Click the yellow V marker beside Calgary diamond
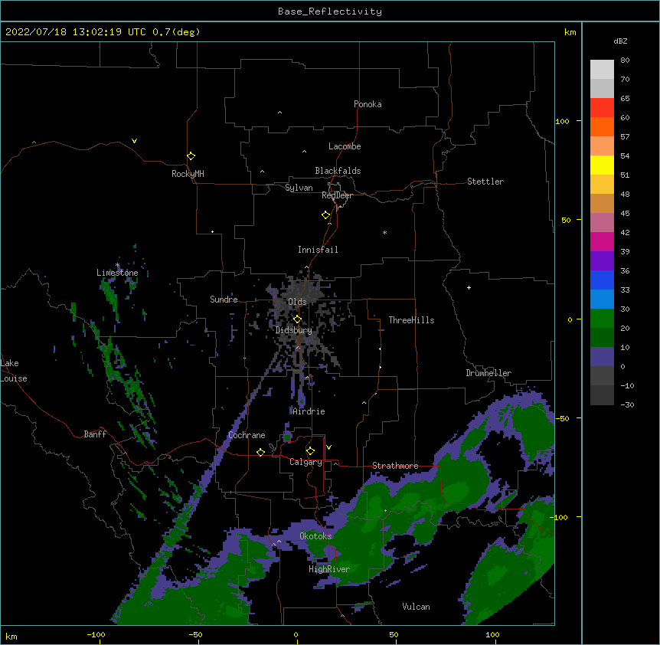This screenshot has width=660, height=645. (x=328, y=447)
